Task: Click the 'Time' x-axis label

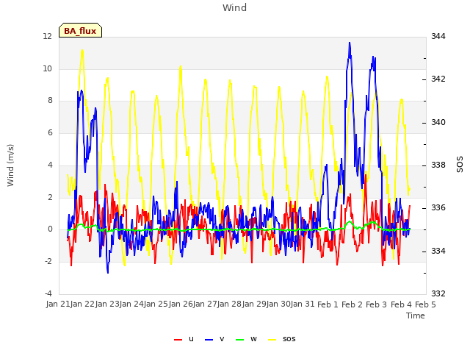Action: (x=416, y=315)
